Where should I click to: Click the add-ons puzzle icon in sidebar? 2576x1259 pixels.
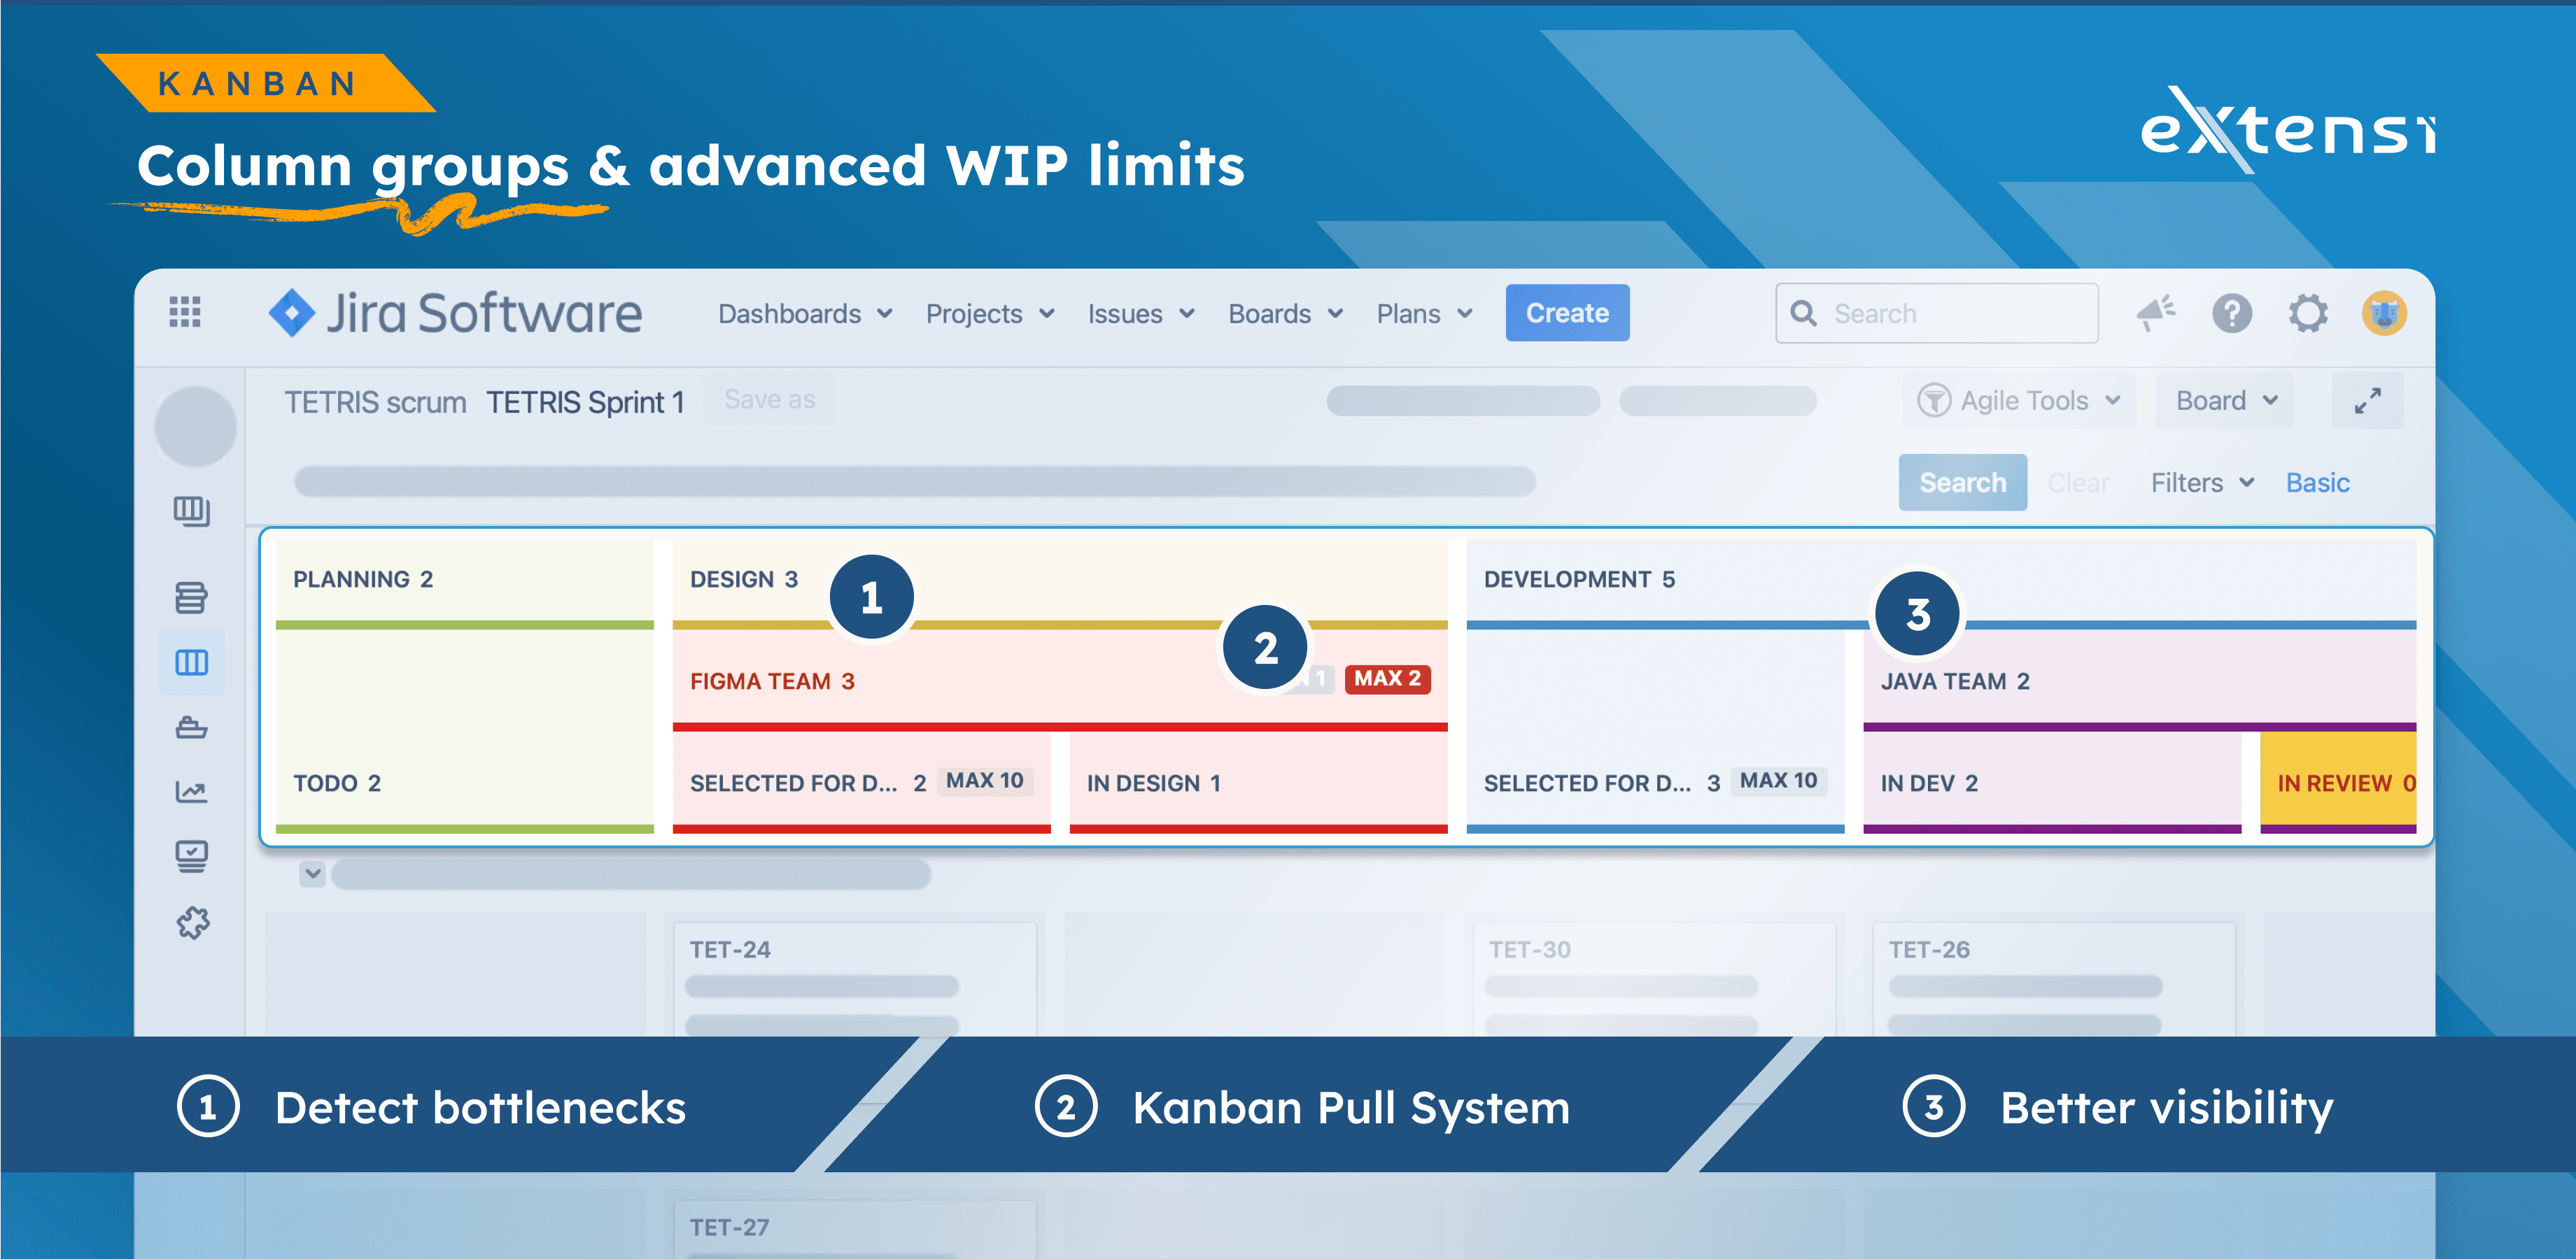click(193, 923)
